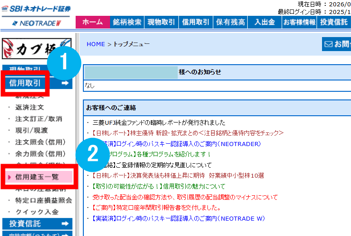Click the カブ板 banner image
This screenshot has height=236, width=351.
point(37,48)
